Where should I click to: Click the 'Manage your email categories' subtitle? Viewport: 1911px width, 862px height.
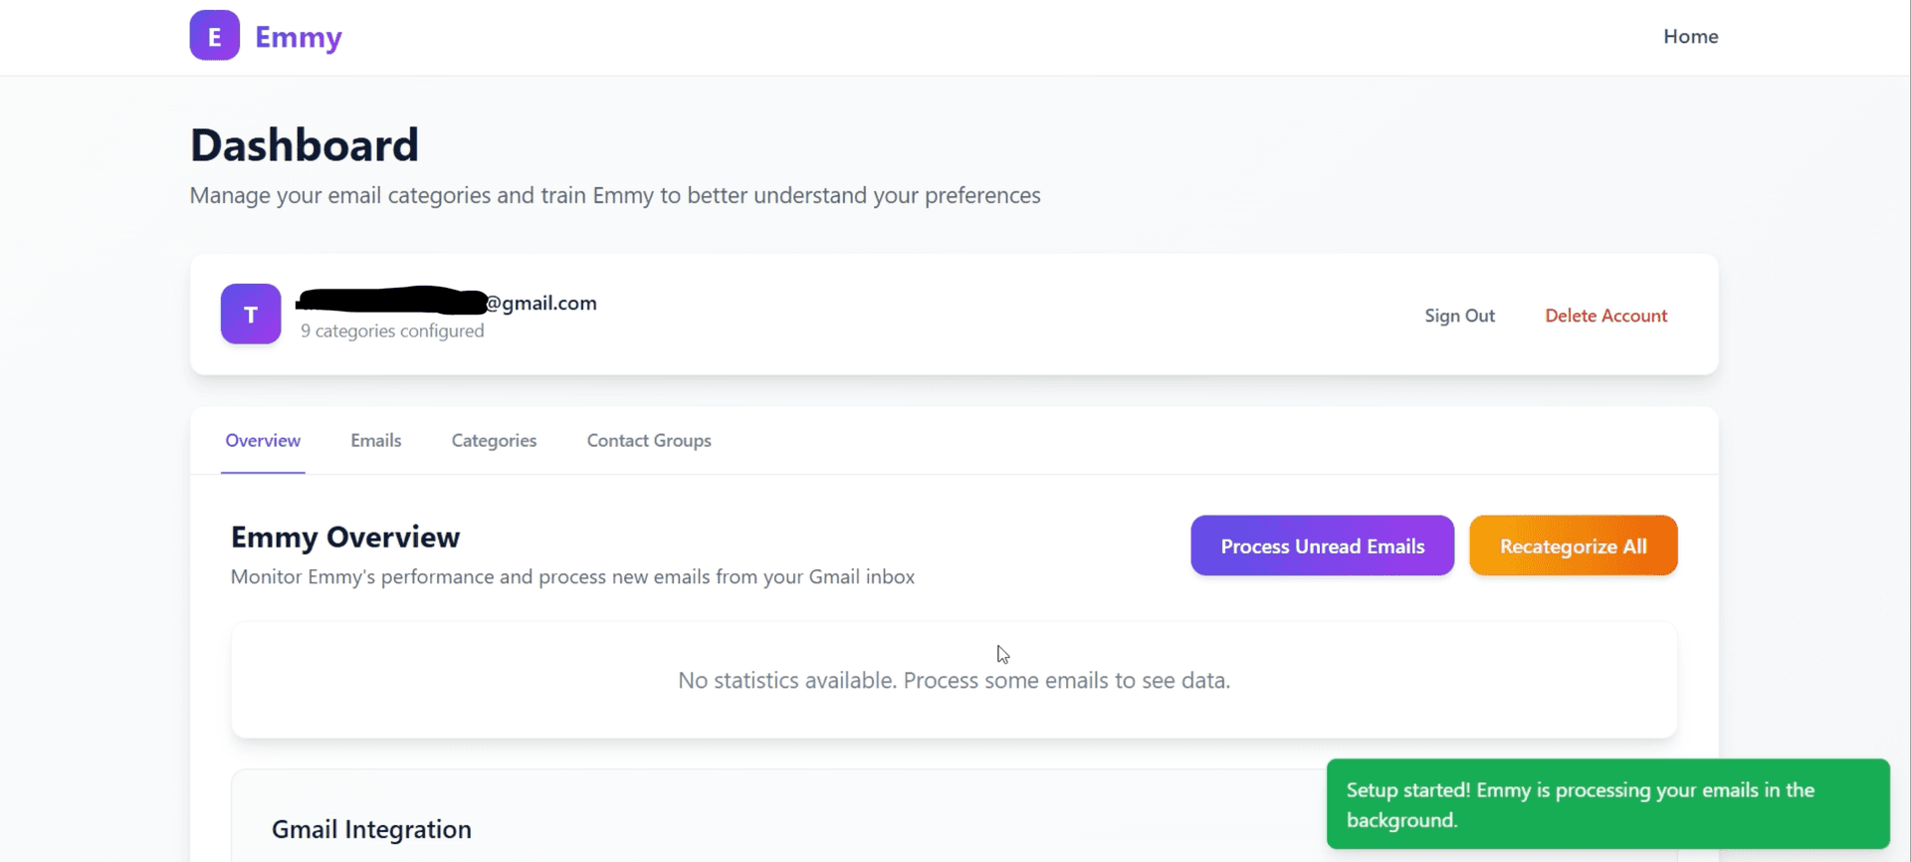click(615, 196)
